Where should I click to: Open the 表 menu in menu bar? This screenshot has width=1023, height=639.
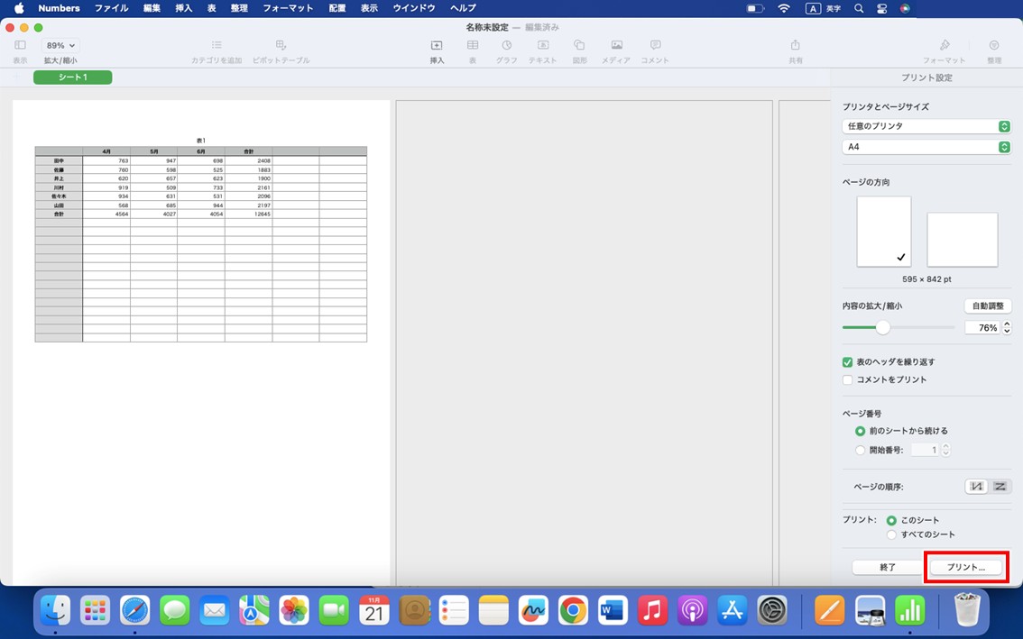pyautogui.click(x=209, y=8)
